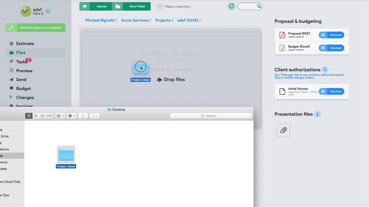The image size is (369, 207).
Task: Download the Proposal PDF
Action: point(331,35)
